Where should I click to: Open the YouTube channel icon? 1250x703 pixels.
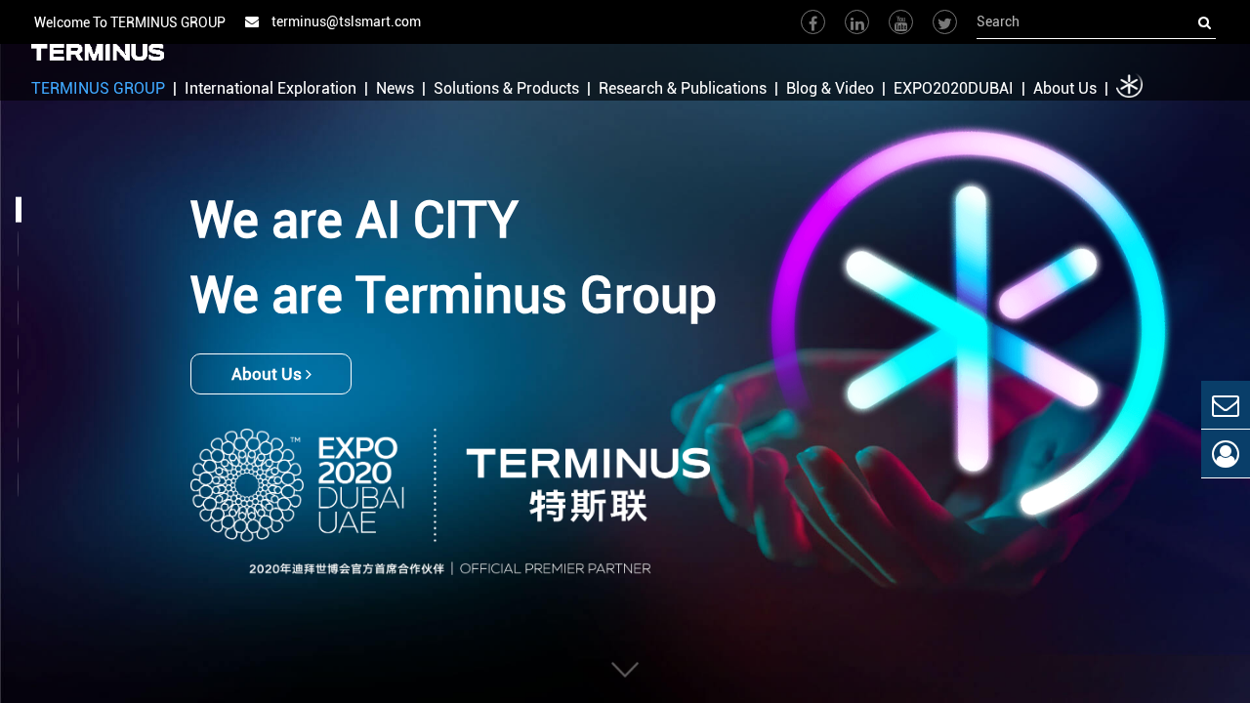click(x=899, y=20)
